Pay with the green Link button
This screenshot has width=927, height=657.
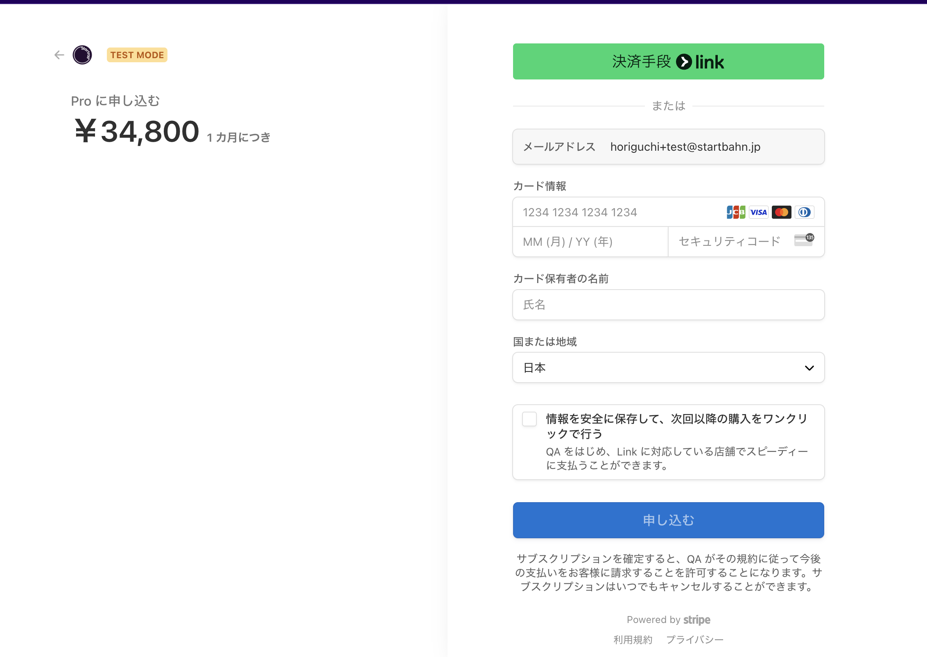click(x=668, y=61)
